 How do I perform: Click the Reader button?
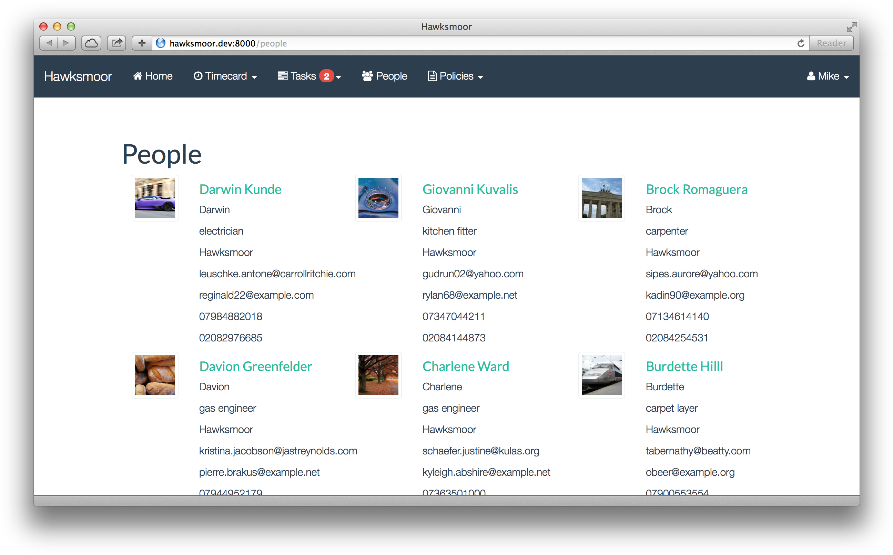pos(831,43)
